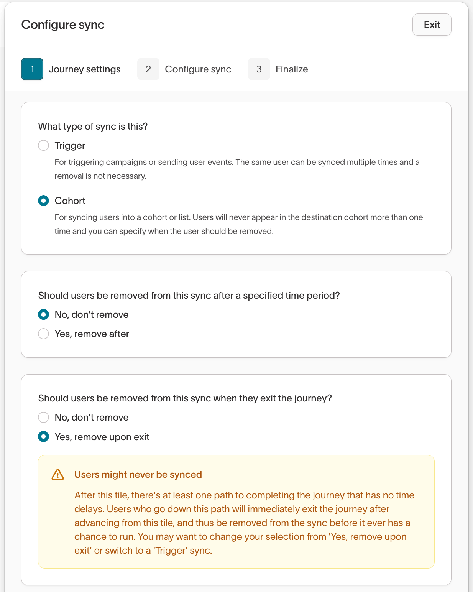Click the warning message body text
The width and height of the screenshot is (473, 592).
(244, 523)
